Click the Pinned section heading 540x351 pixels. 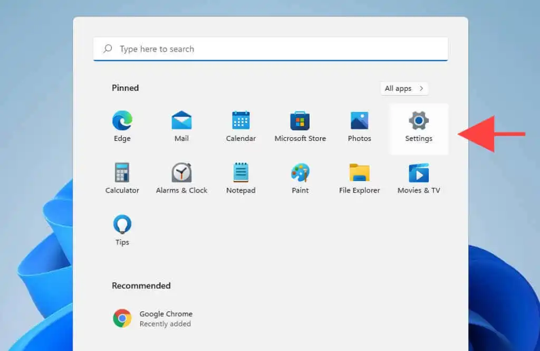pos(126,88)
